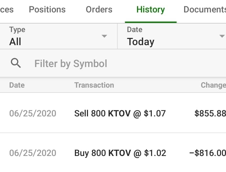Switch to the Documents tab

(x=204, y=9)
